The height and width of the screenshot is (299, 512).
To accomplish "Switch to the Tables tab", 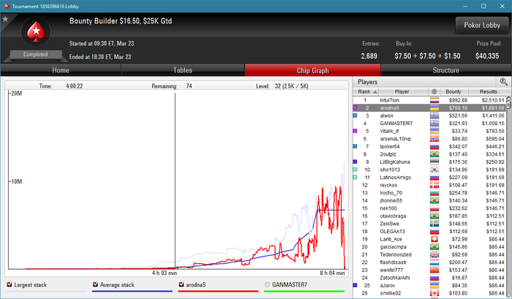I will coord(183,70).
